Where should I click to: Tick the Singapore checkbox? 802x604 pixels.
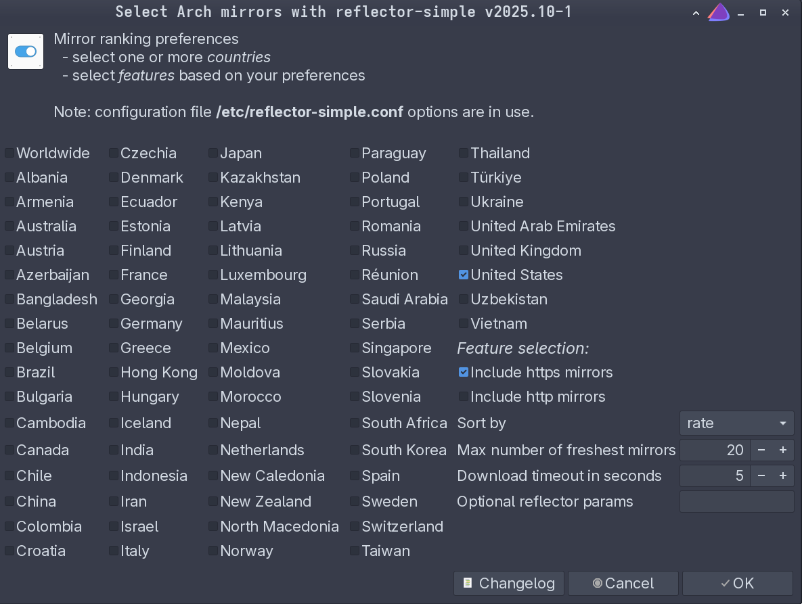click(355, 348)
